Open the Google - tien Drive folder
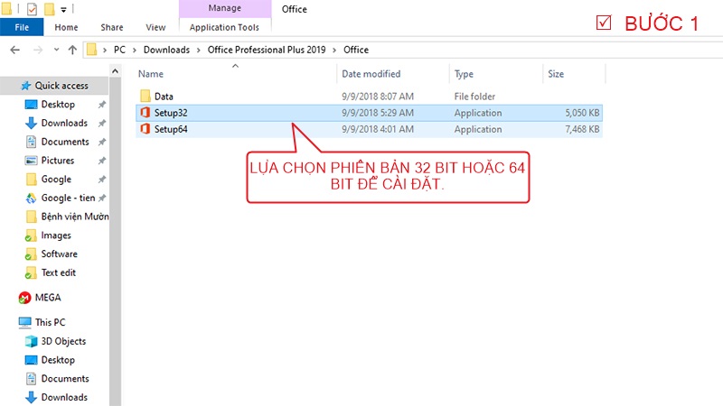 pos(68,198)
